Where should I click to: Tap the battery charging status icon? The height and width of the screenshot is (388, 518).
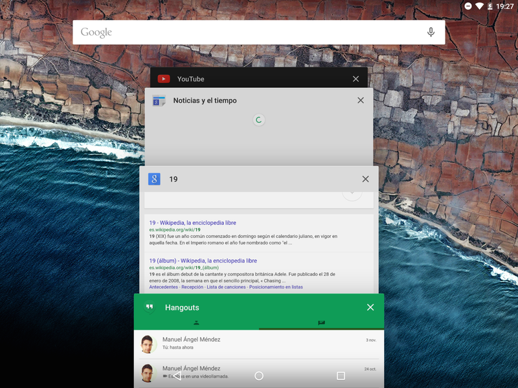[x=490, y=6]
